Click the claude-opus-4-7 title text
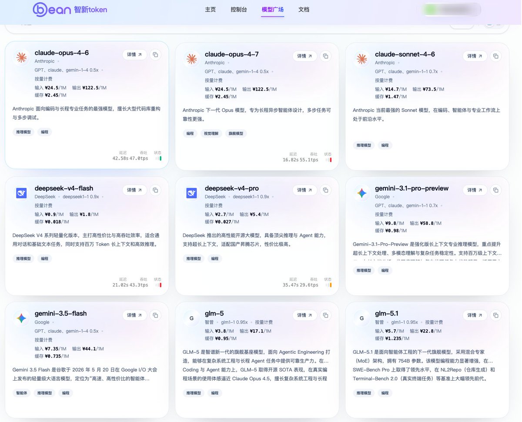This screenshot has height=422, width=522. (232, 54)
